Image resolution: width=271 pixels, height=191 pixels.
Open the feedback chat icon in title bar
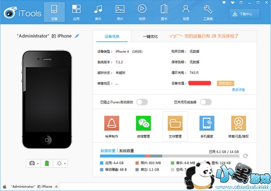[224, 3]
